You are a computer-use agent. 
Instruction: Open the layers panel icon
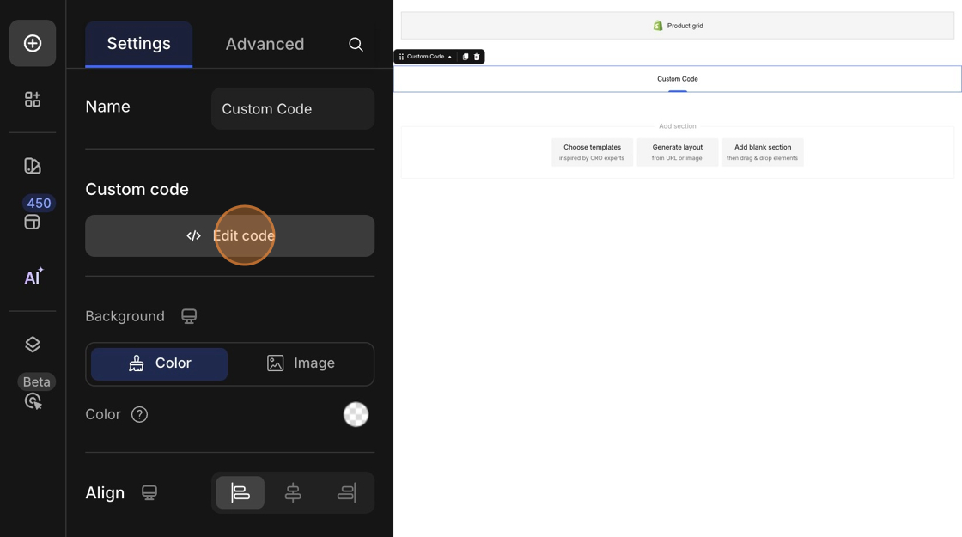pyautogui.click(x=33, y=345)
